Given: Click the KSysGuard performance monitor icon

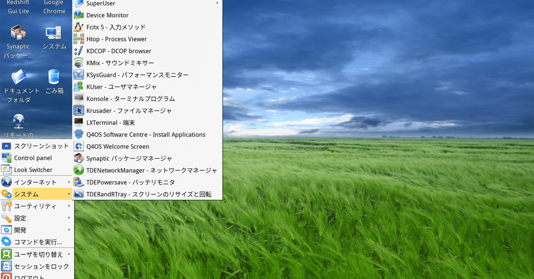Looking at the screenshot, I should pyautogui.click(x=79, y=75).
